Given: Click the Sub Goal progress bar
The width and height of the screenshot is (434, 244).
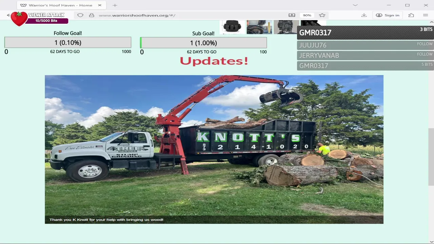Looking at the screenshot, I should pos(203,43).
